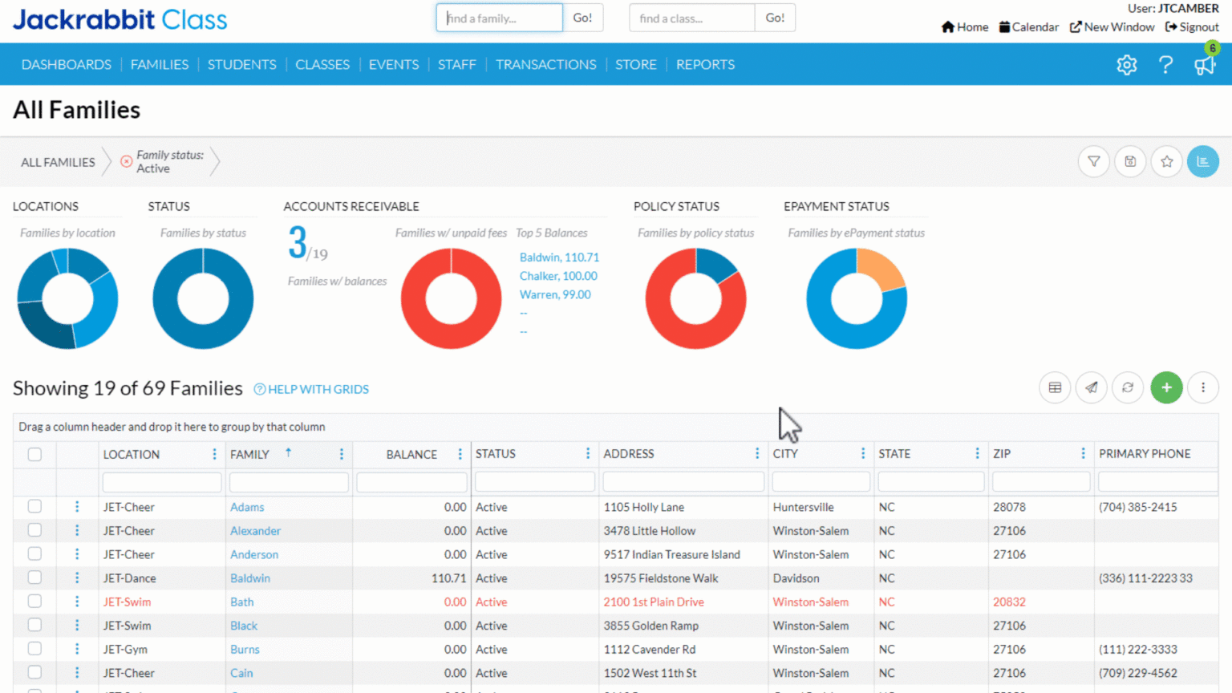Image resolution: width=1232 pixels, height=693 pixels.
Task: Open the announcements megaphone icon
Action: 1204,65
